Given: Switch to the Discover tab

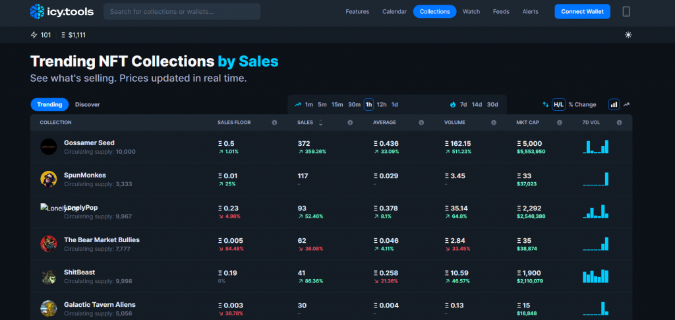Looking at the screenshot, I should (88, 105).
